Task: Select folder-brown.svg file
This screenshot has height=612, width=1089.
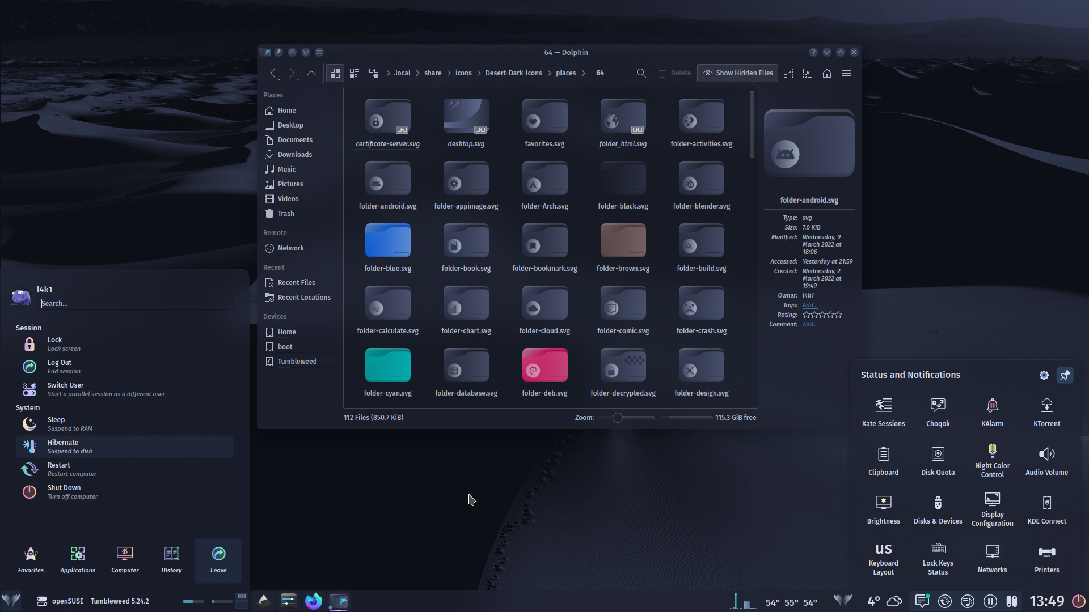Action: (x=623, y=248)
